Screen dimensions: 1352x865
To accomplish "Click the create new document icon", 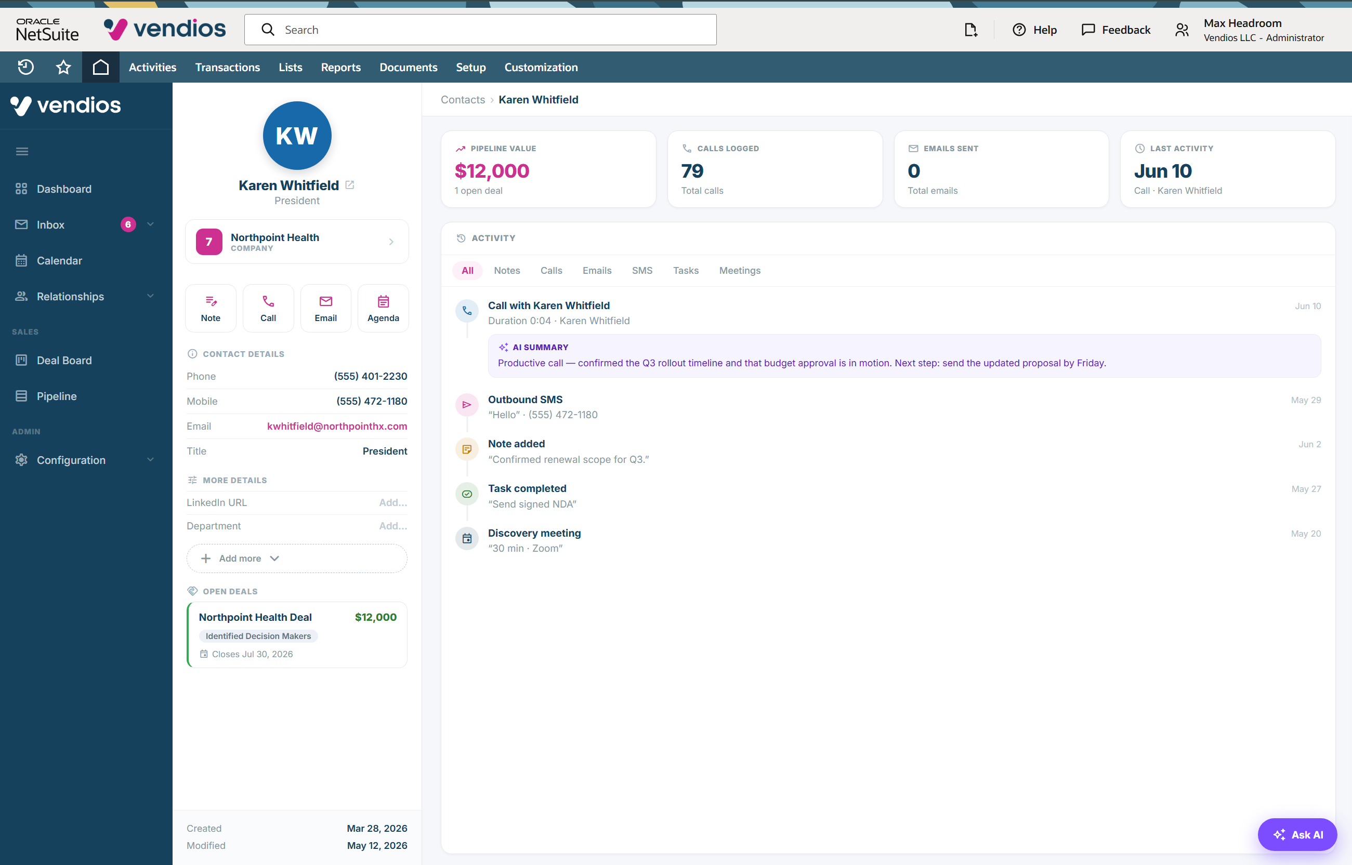I will pos(970,30).
